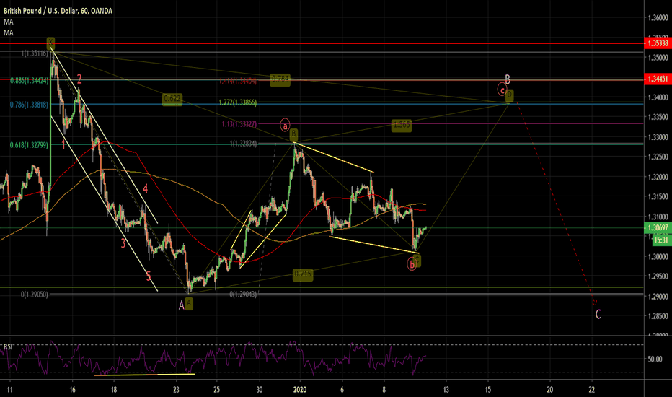This screenshot has width=672, height=397.
Task: Click the red wave 2 label
Action: tap(80, 79)
